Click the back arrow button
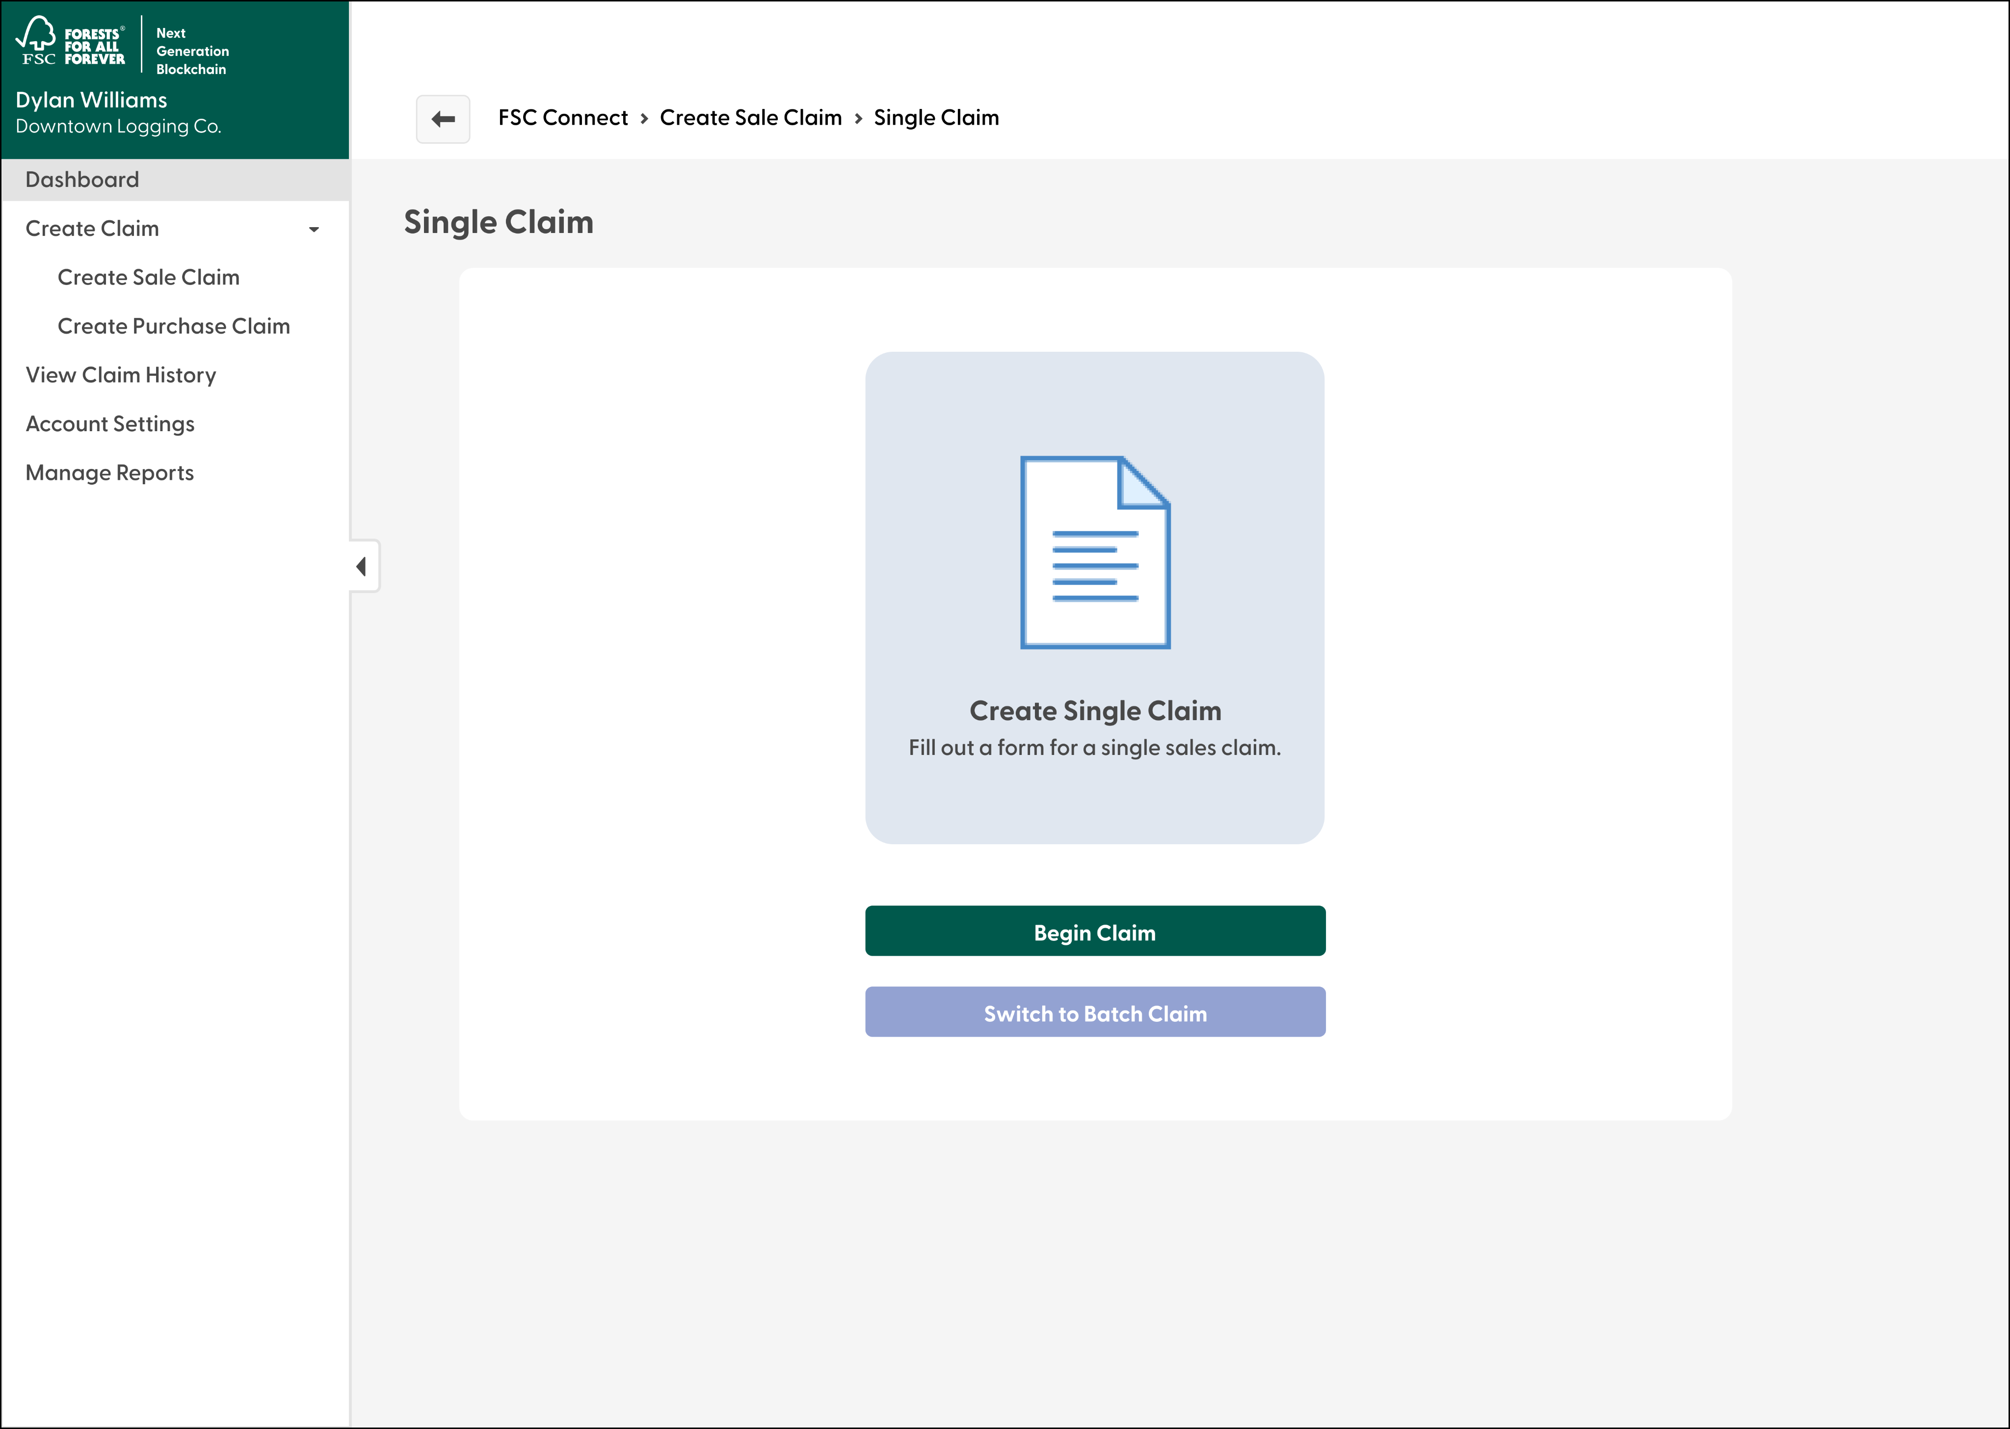 point(443,119)
